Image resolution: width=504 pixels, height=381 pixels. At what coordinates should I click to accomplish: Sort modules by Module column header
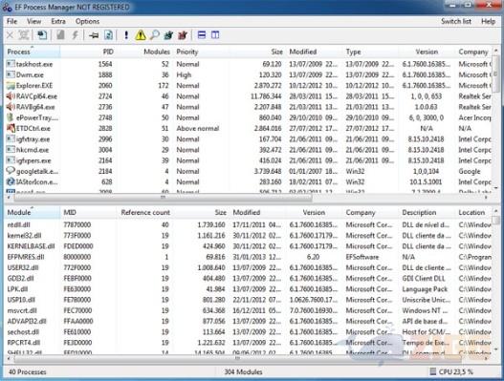33,213
